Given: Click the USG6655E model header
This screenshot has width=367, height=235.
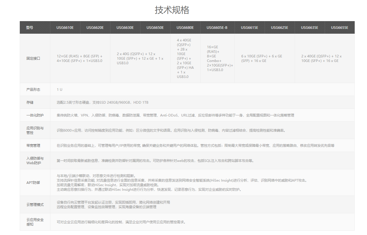Looking at the screenshot, I should [x=340, y=28].
